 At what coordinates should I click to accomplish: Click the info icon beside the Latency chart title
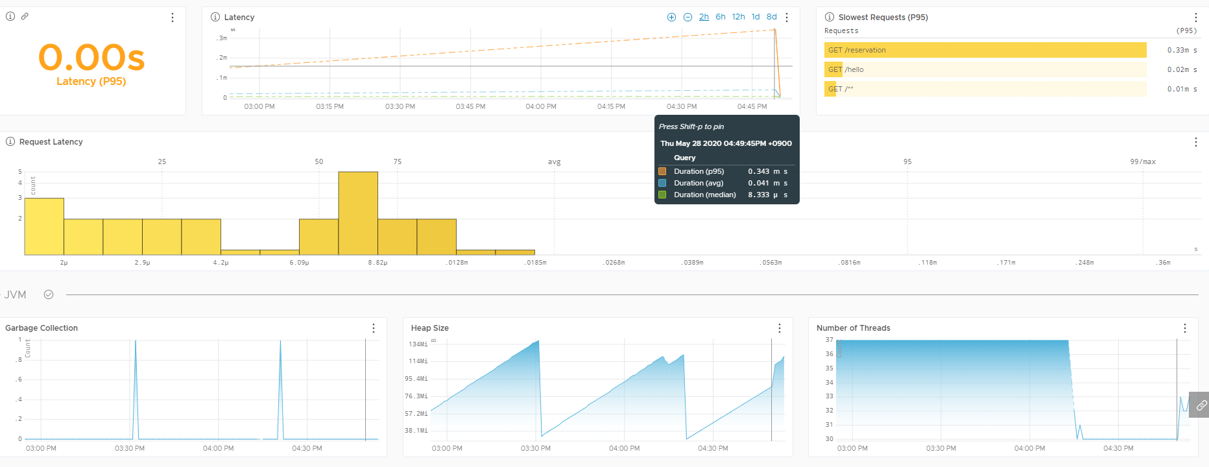pos(215,17)
